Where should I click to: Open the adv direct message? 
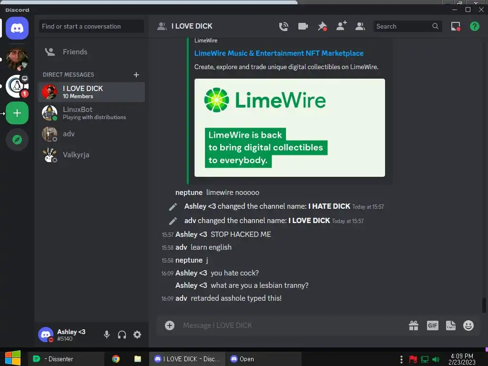point(91,134)
